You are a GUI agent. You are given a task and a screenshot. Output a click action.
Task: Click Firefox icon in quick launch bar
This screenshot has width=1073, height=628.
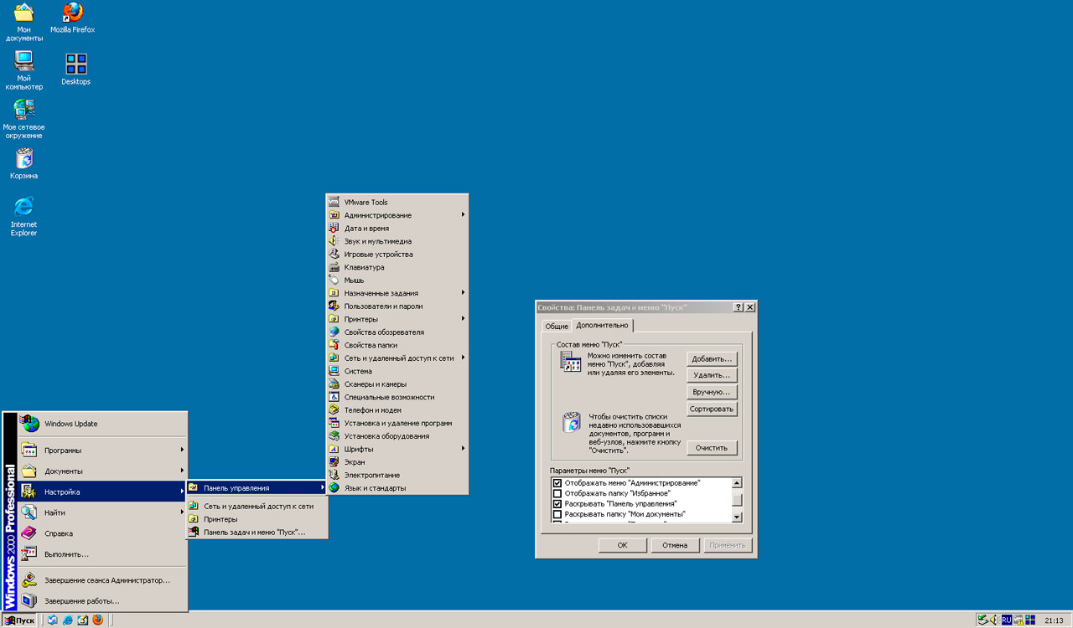point(97,620)
